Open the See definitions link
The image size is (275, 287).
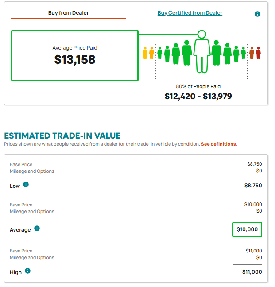pos(219,144)
